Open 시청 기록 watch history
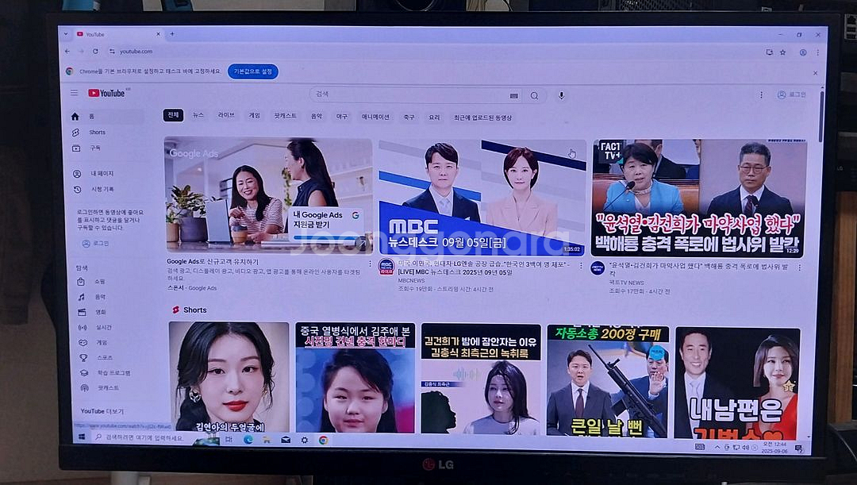The height and width of the screenshot is (485, 857). (102, 189)
